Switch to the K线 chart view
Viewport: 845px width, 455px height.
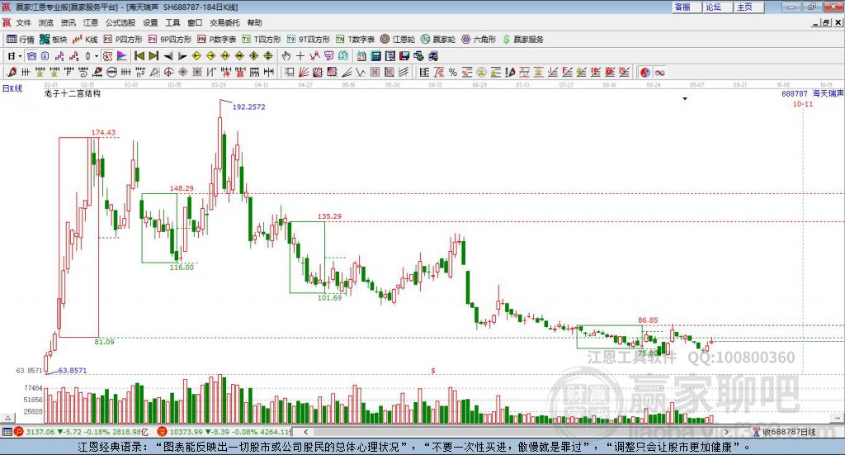point(85,40)
